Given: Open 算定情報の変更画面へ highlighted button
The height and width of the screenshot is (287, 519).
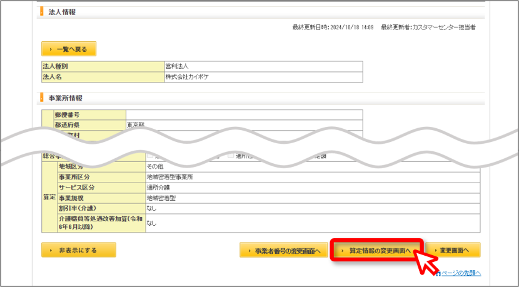Looking at the screenshot, I should tap(377, 251).
